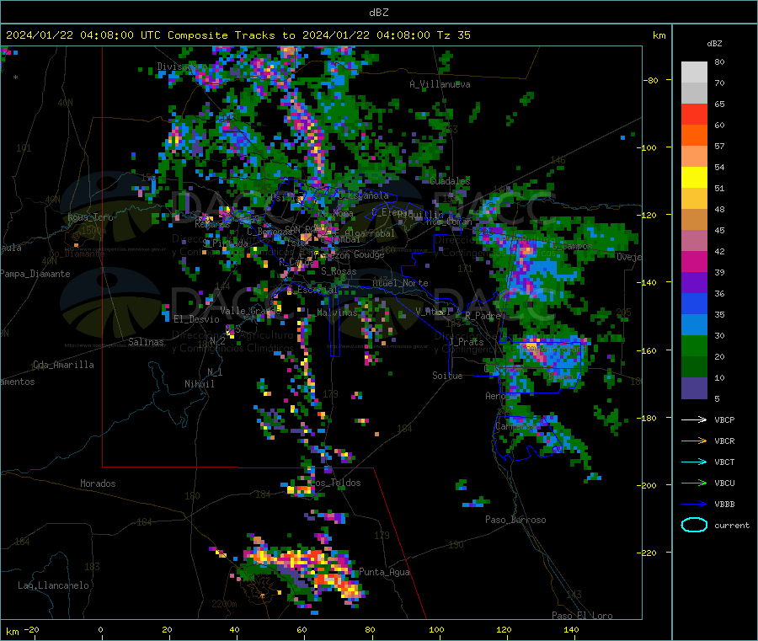Click the 'Lag.Llancanelo' map label
Viewport: 758px width, 641px height.
53,585
